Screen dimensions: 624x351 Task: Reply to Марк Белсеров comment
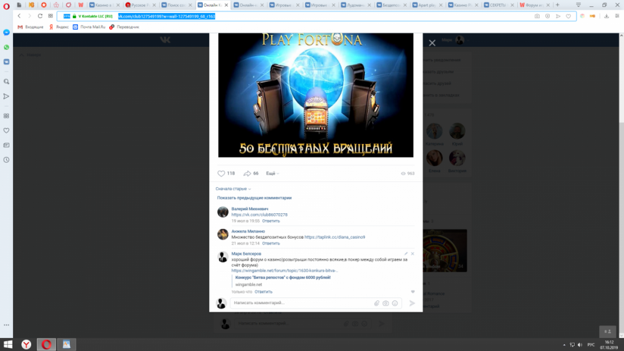coord(263,292)
